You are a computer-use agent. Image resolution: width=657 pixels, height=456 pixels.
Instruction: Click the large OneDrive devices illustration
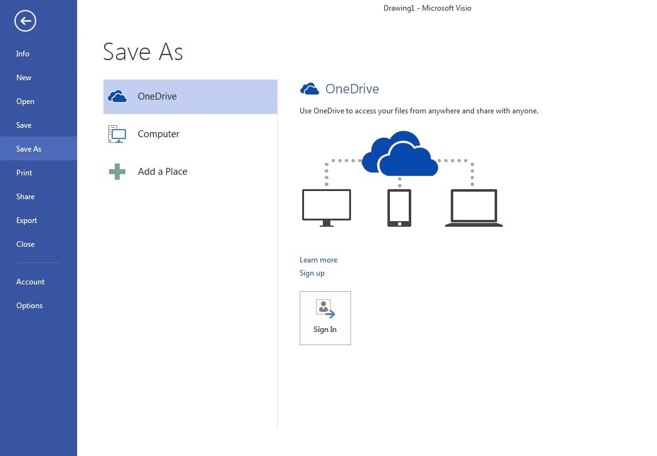coord(402,179)
